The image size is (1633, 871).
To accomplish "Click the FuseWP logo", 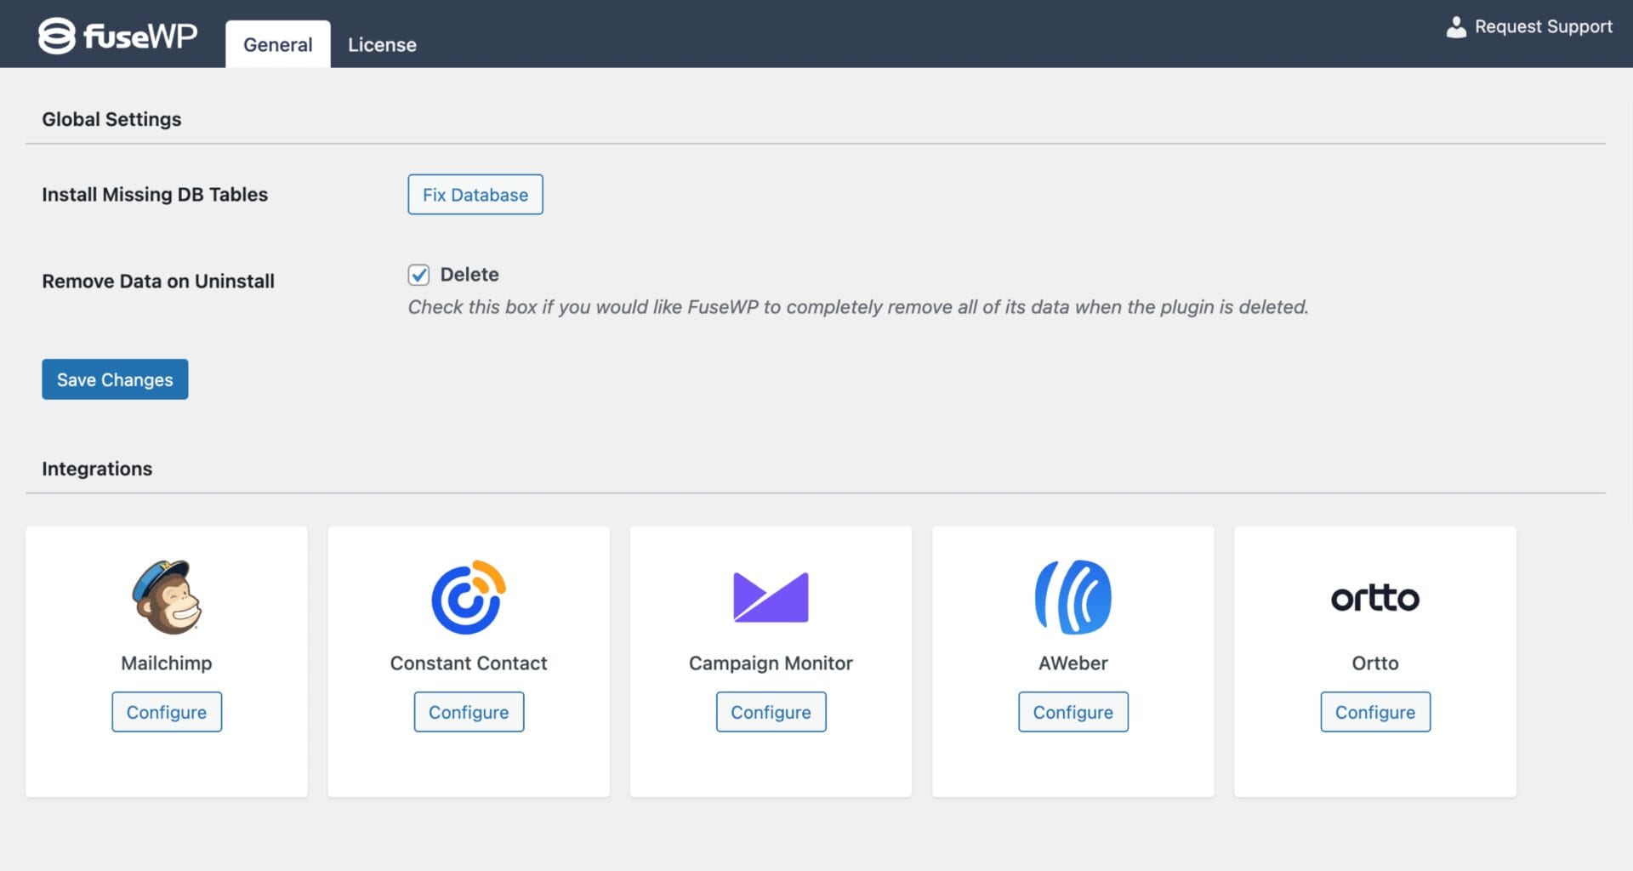I will point(117,36).
